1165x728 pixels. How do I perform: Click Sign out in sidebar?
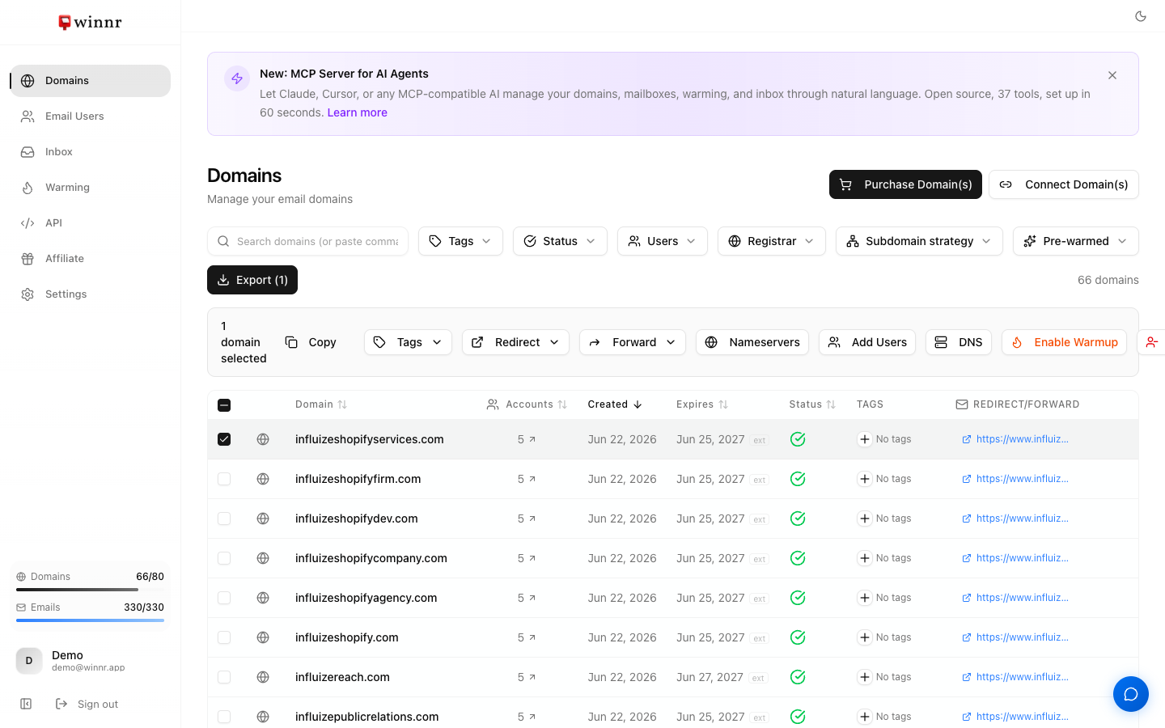click(x=87, y=704)
